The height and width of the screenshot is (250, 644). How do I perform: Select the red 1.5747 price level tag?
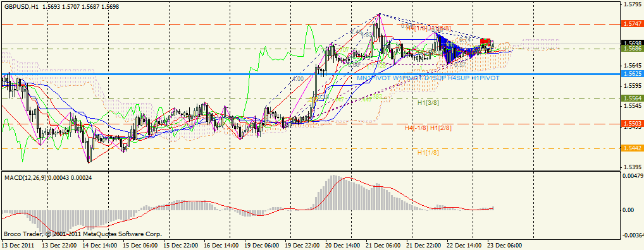pos(632,24)
